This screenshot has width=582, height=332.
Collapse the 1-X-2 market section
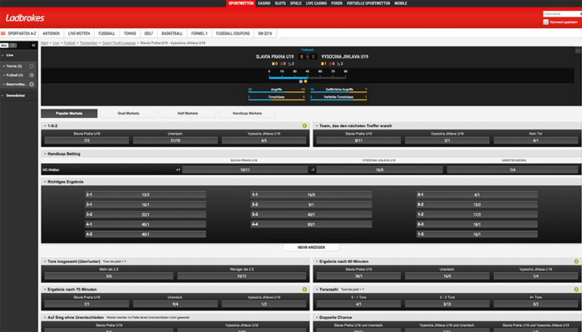pyautogui.click(x=45, y=126)
